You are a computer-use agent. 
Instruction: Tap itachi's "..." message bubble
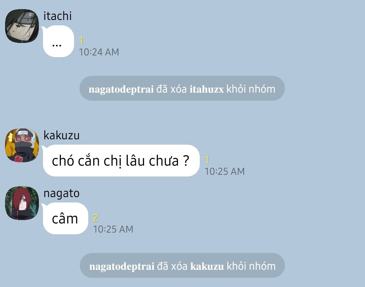(x=58, y=41)
